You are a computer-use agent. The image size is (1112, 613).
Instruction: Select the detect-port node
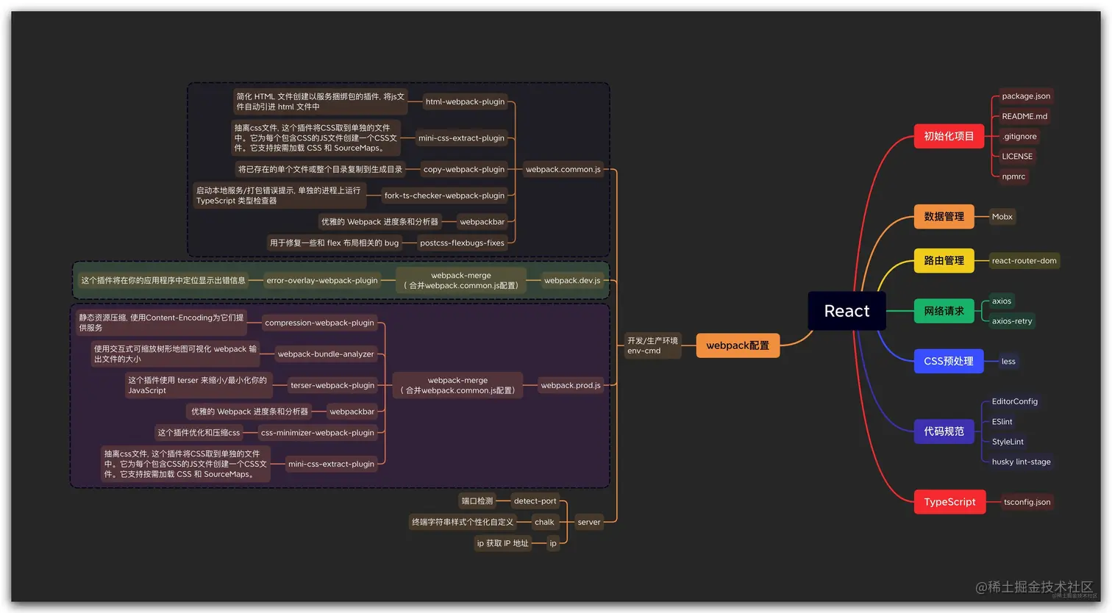(x=535, y=501)
